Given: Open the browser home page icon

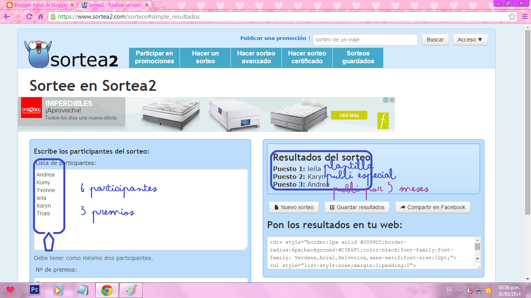Looking at the screenshot, I should coord(40,17).
